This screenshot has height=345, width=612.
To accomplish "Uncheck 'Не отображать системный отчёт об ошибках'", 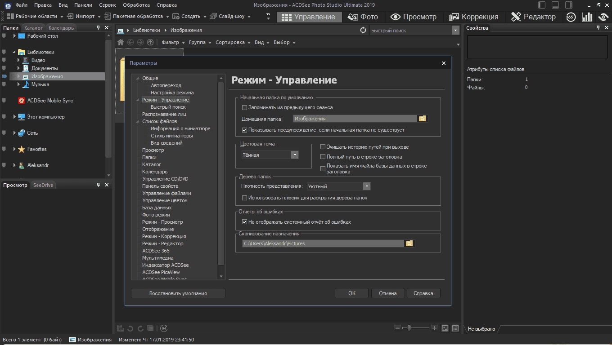I will pyautogui.click(x=245, y=222).
